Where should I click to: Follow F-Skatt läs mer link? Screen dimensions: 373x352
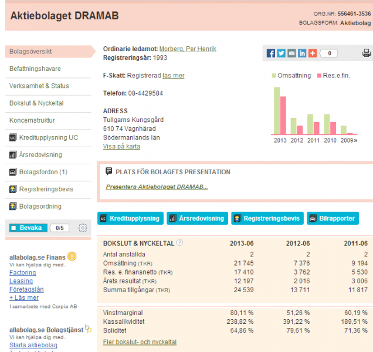coord(174,76)
